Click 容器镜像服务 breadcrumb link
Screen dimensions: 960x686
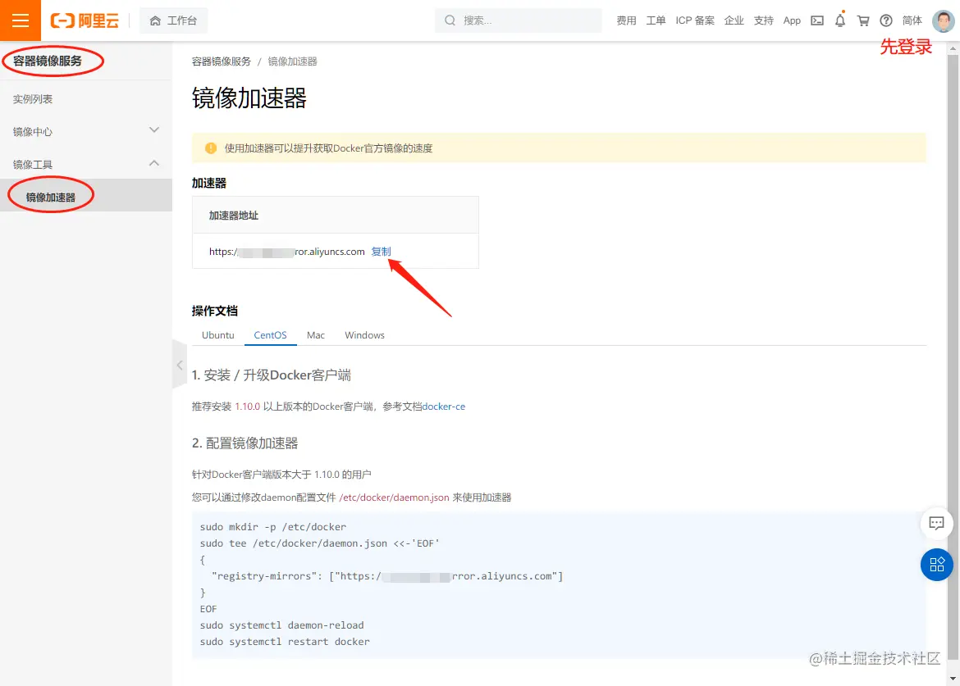(221, 61)
